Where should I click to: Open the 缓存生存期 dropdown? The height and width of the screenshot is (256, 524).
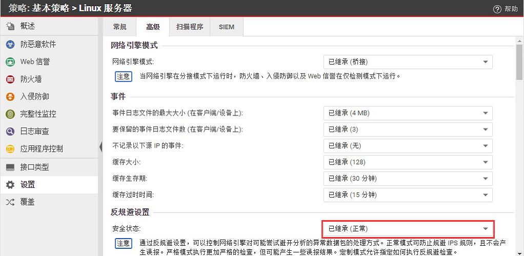[x=408, y=179]
